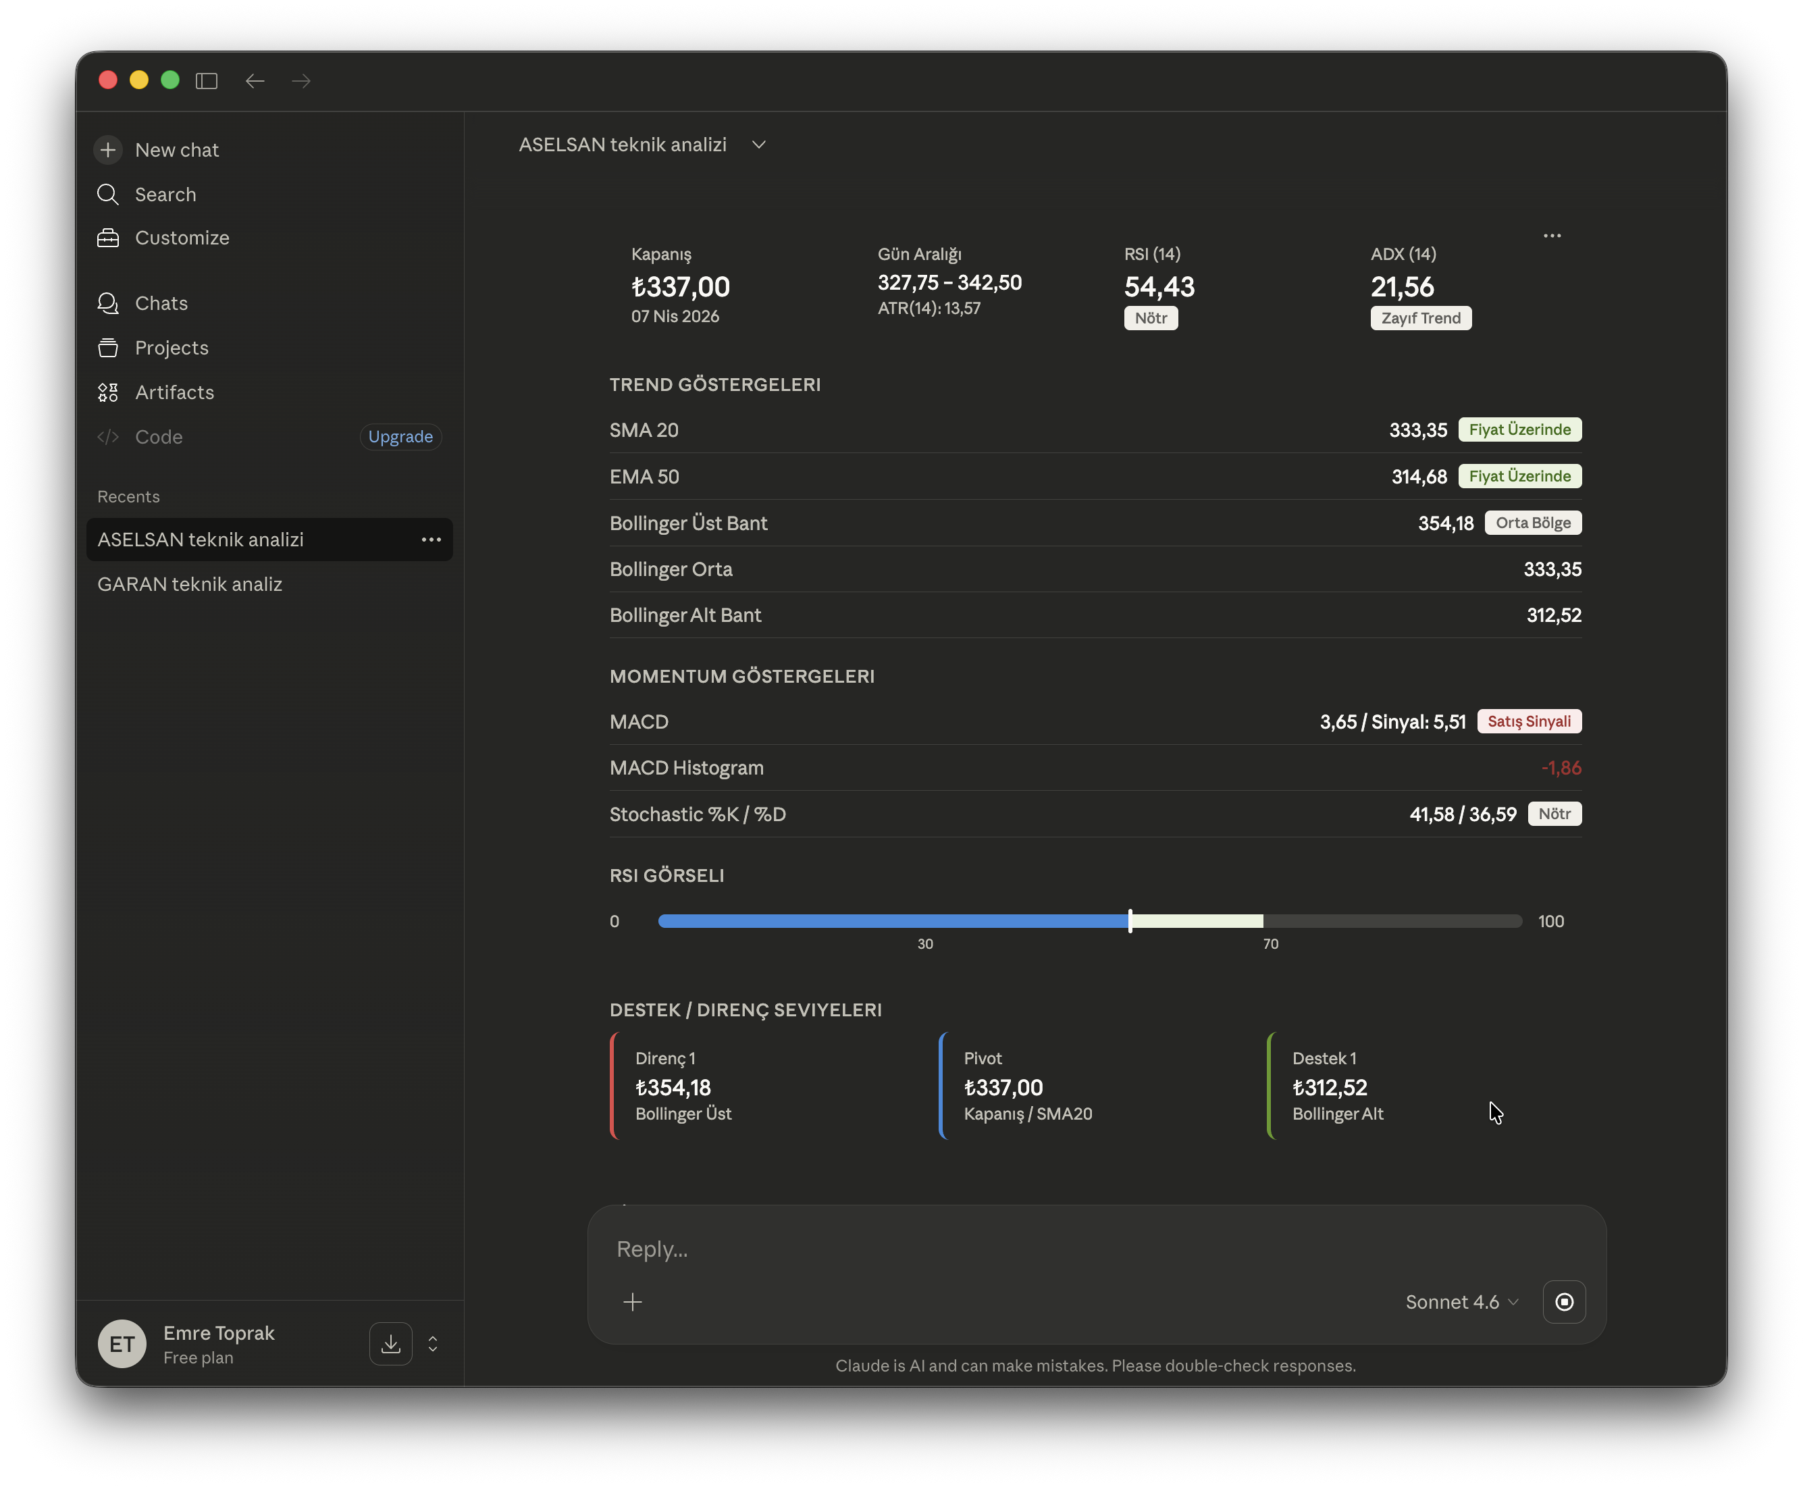Select the Direnç 1 card

click(x=766, y=1085)
